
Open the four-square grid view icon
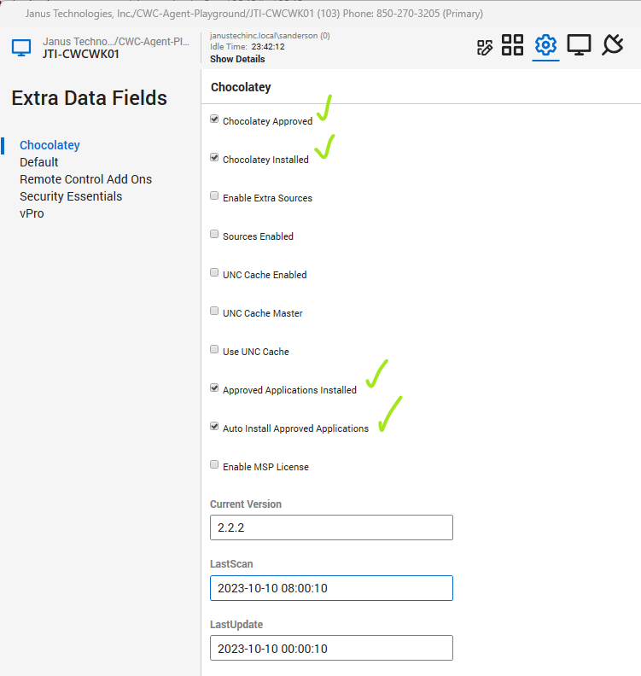[512, 45]
